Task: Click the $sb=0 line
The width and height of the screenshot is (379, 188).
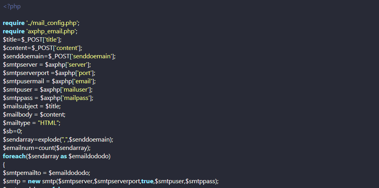Action: click(13, 131)
